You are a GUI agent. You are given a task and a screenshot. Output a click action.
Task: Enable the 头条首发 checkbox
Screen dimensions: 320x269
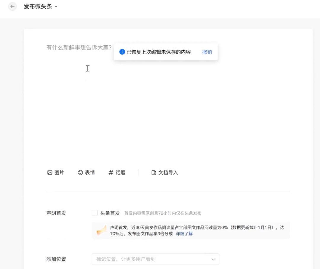coord(95,213)
